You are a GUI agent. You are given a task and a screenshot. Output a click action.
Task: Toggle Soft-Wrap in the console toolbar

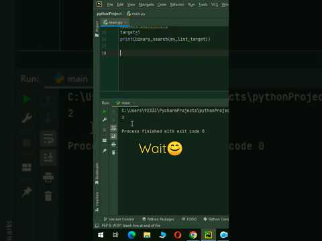click(113, 128)
